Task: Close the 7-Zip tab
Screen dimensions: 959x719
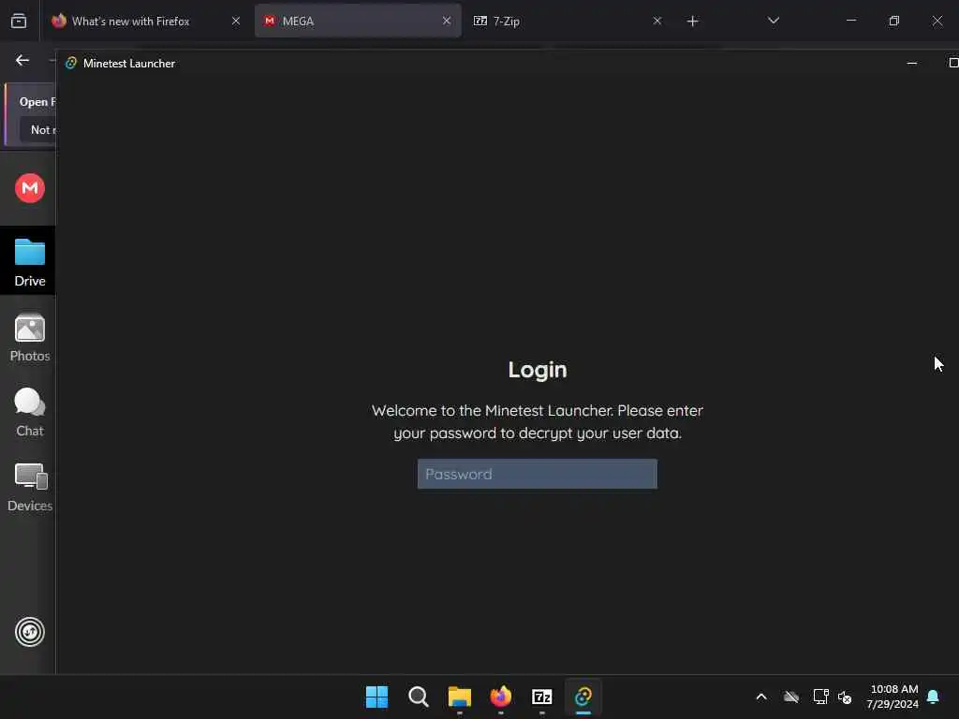Action: tap(657, 21)
